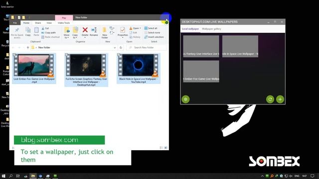This screenshot has width=319, height=179.
Task: Click the Copy icon in Clipboard group
Action: tap(28, 32)
